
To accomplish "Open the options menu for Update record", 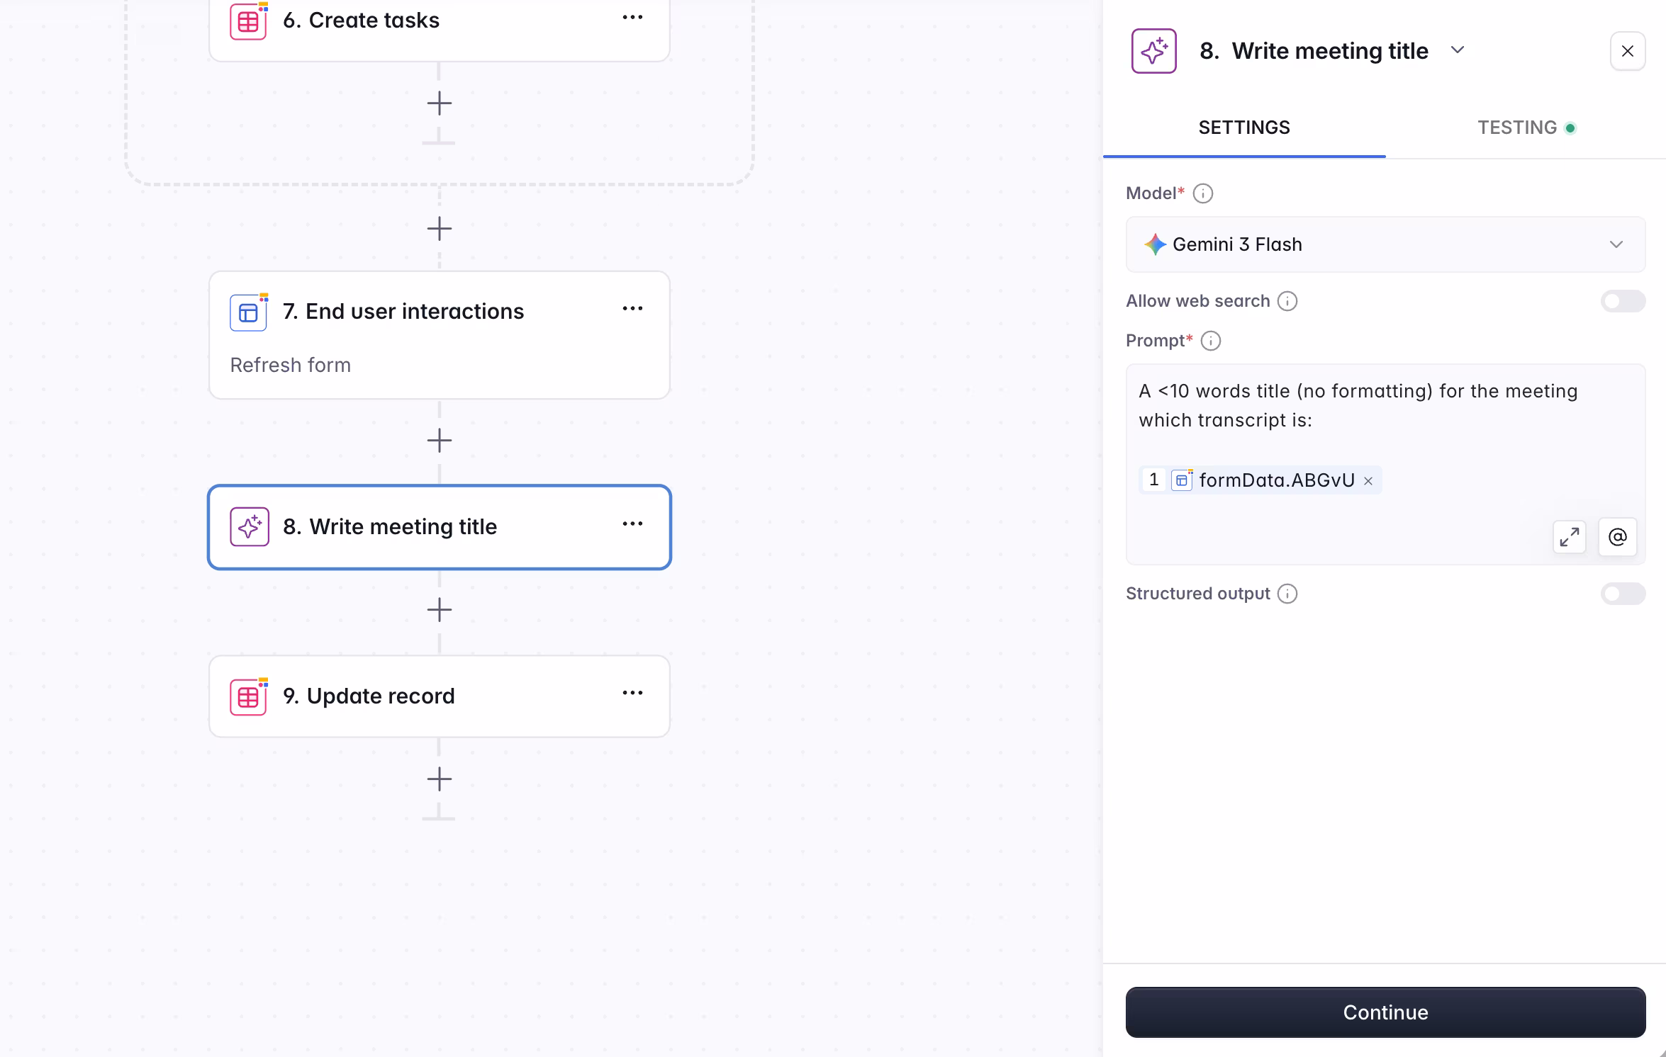I will coord(632,693).
